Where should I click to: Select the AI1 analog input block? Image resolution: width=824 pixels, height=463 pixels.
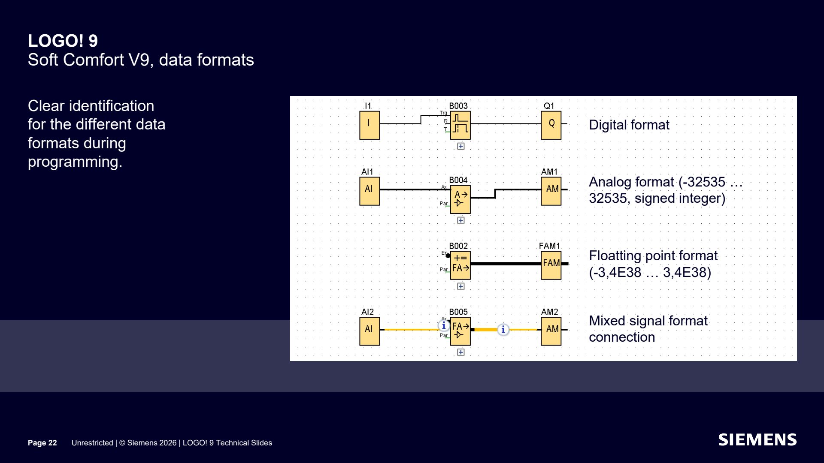click(x=370, y=191)
